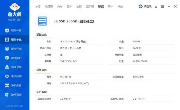The height and width of the screenshot is (110, 180).
Task: Minimize the 鲁大师 window
Action: (x=169, y=6)
